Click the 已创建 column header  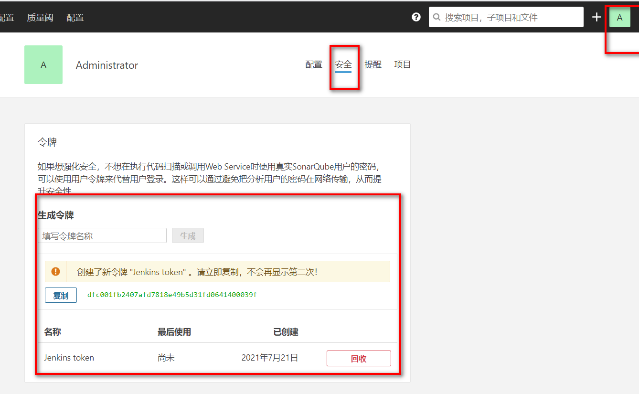[286, 332]
